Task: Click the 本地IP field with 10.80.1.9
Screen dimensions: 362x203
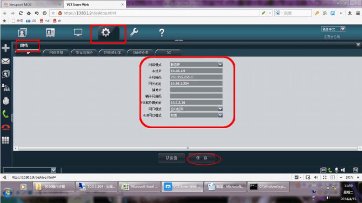Action: 196,71
